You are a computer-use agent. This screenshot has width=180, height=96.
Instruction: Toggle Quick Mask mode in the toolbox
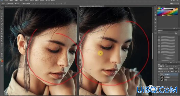click(x=2, y=63)
